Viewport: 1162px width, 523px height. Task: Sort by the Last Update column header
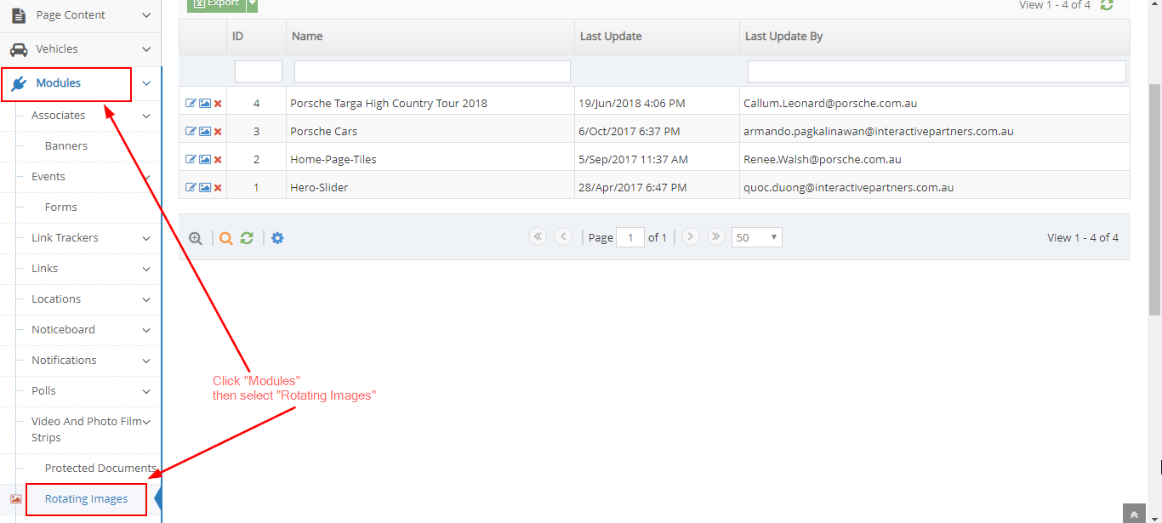click(x=611, y=37)
